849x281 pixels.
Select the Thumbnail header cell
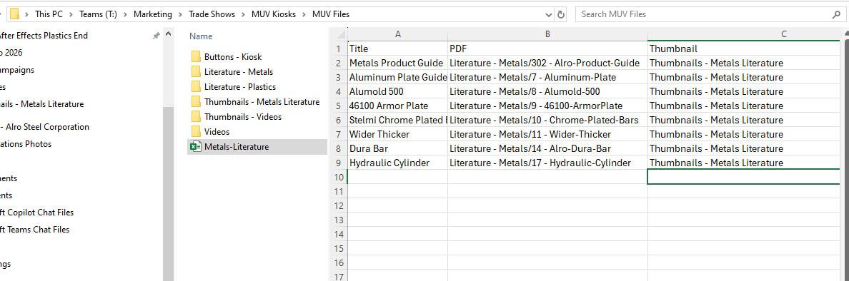tap(744, 48)
